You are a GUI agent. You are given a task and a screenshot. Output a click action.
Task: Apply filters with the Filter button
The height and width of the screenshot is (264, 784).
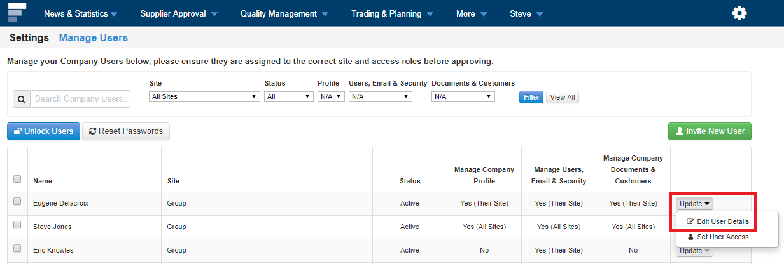pos(531,98)
